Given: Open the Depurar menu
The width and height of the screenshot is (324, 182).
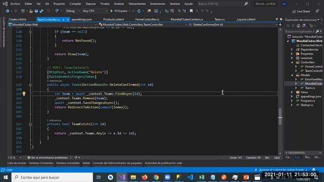Looking at the screenshot, I should [91, 4].
